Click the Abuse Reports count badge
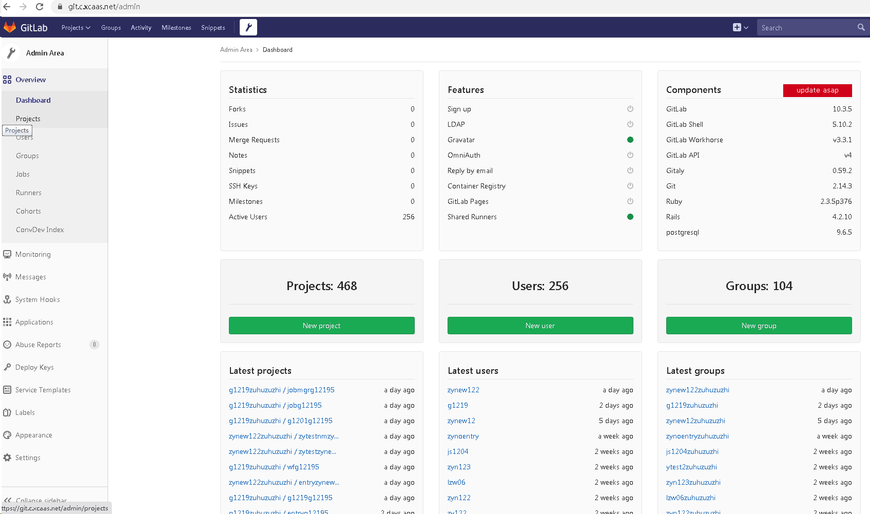 click(94, 345)
